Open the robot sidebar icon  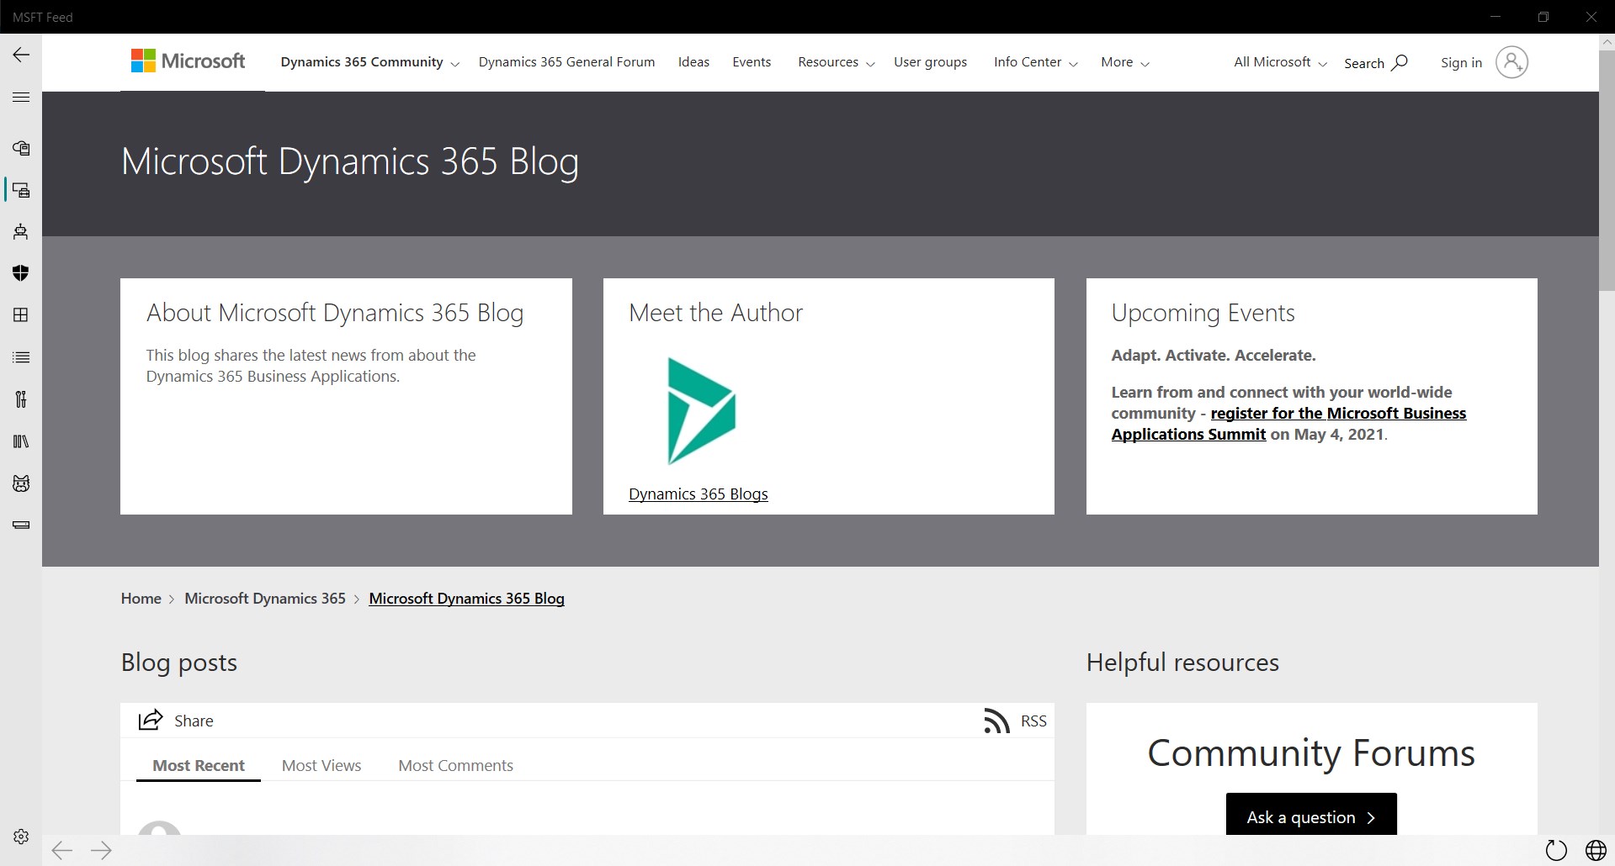click(x=21, y=232)
